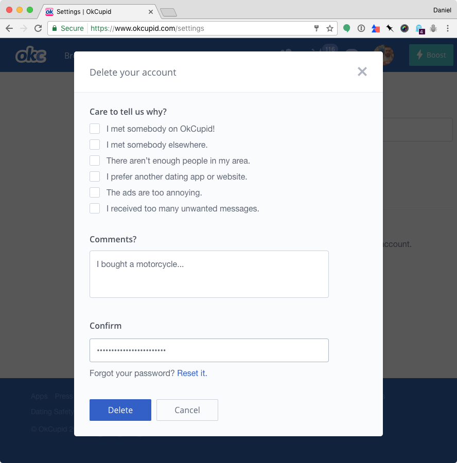457x463 pixels.
Task: Open the rainbow color wheel extension
Action: click(405, 28)
